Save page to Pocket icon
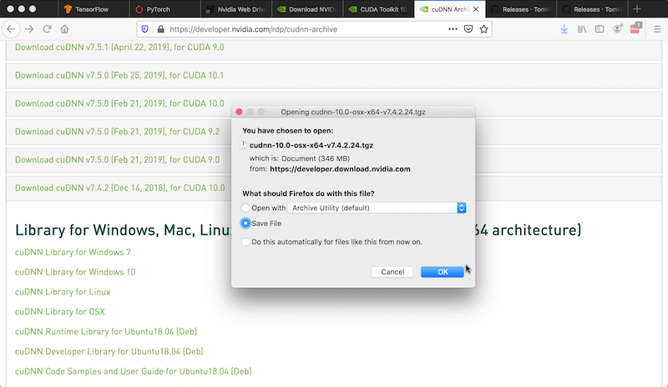This screenshot has height=387, width=668. [468, 29]
